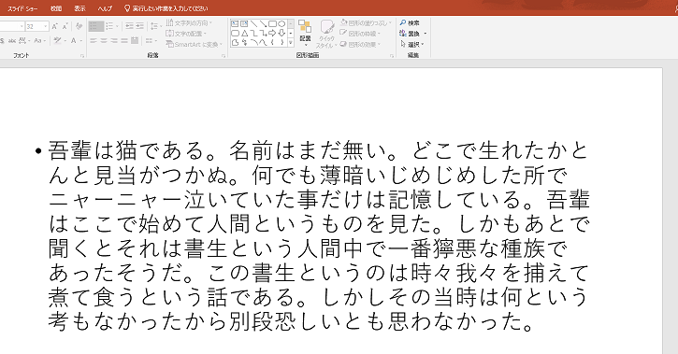Click SmartArt に変換 button
Viewport: 678px width, 354px height.
tap(194, 44)
